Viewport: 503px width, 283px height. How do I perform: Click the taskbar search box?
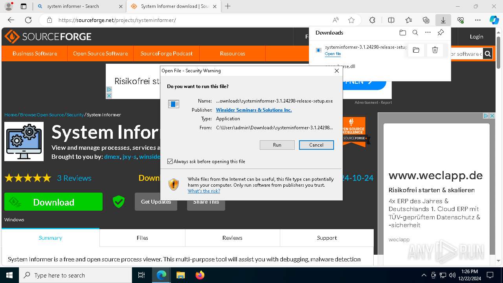click(75, 275)
